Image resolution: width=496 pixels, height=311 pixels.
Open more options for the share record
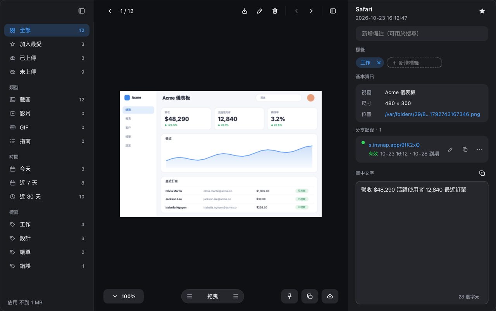480,149
